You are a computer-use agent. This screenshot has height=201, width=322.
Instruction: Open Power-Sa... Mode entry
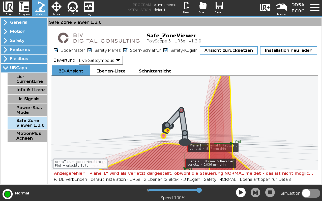[27, 110]
